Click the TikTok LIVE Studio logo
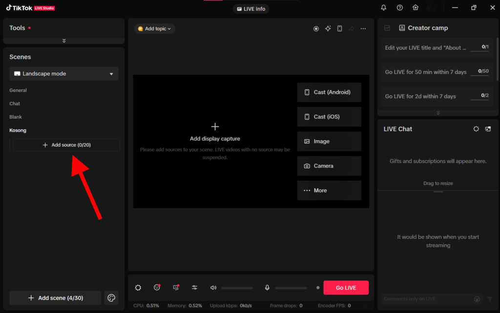This screenshot has height=313, width=500. (x=30, y=8)
